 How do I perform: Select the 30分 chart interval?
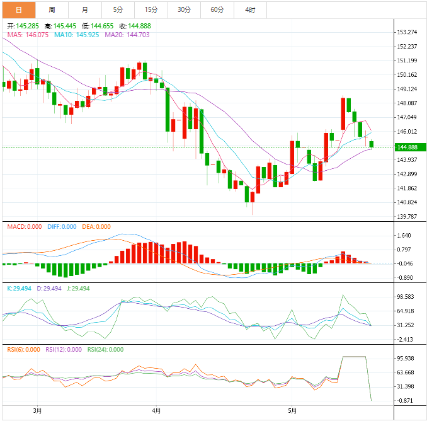point(184,10)
